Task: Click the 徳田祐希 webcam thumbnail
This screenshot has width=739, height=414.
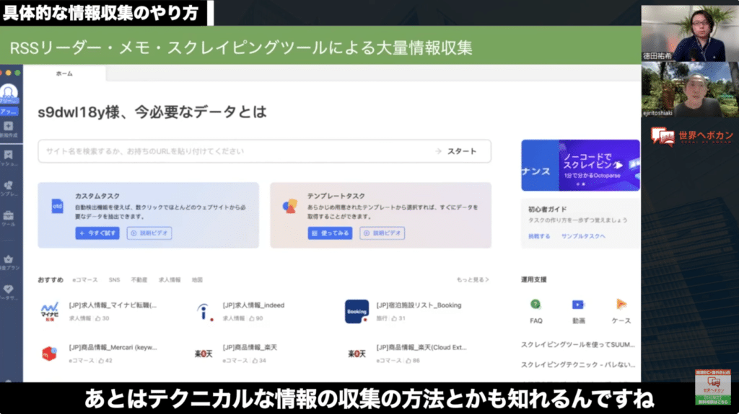Action: (x=690, y=33)
